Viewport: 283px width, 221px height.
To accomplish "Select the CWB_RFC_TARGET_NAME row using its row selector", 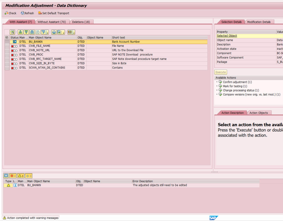I will pos(7,59).
